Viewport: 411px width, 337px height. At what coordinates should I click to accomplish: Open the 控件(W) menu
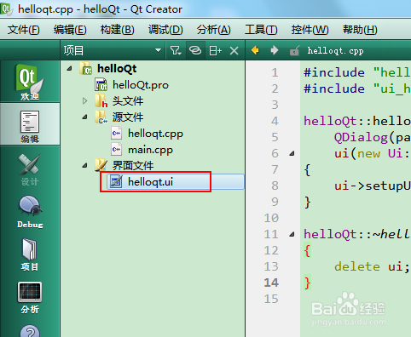pyautogui.click(x=310, y=30)
